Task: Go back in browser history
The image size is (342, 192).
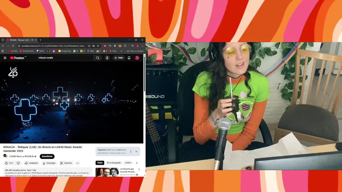Action: click(x=3, y=46)
